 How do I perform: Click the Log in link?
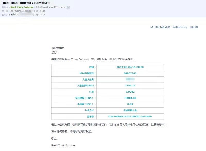pos(194,27)
